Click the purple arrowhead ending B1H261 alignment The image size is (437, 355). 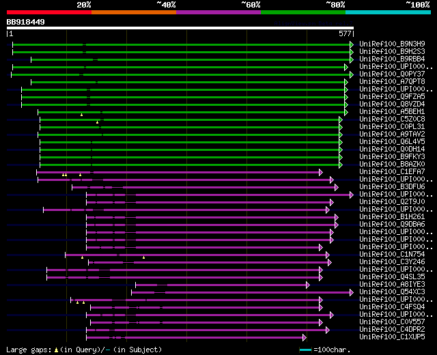point(337,218)
